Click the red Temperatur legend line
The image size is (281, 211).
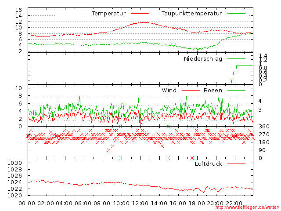pos(140,14)
